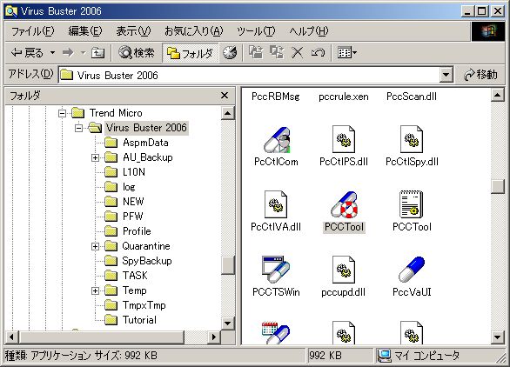Click the Copy To toolbar icon
The width and height of the screenshot is (510, 367).
click(x=277, y=52)
